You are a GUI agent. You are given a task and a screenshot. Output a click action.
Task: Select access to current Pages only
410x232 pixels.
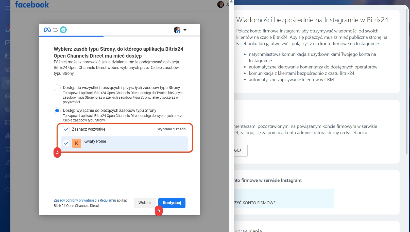pyautogui.click(x=57, y=111)
